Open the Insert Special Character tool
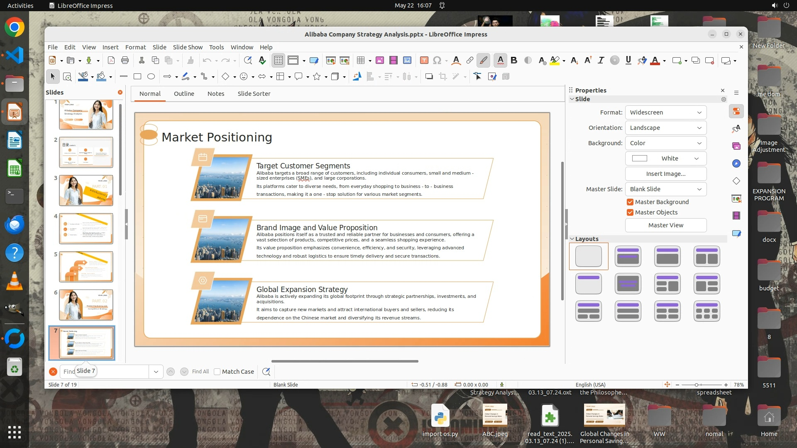Viewport: 797px width, 448px height. tap(437, 61)
